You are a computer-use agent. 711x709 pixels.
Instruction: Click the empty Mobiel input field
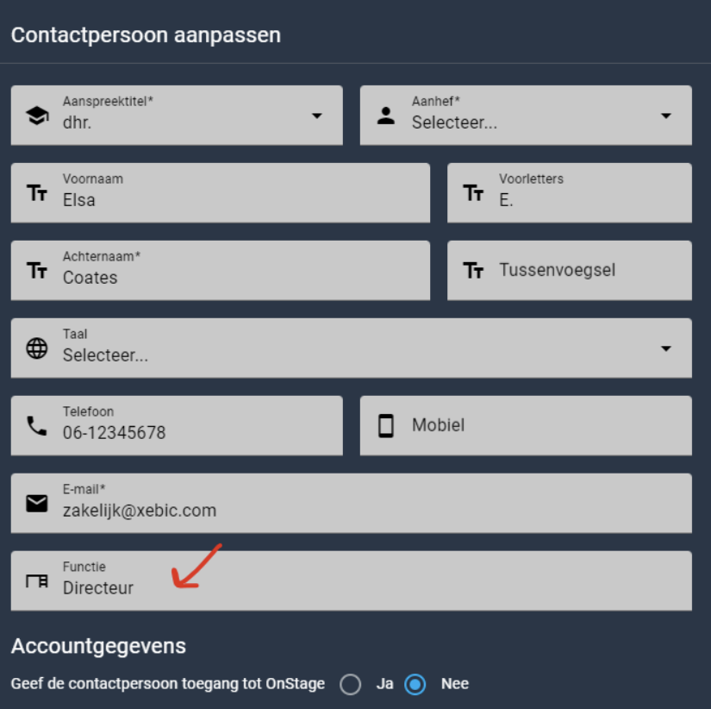526,426
